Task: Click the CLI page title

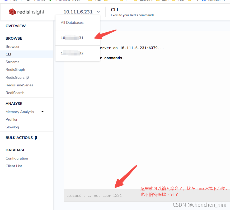Action: click(114, 10)
